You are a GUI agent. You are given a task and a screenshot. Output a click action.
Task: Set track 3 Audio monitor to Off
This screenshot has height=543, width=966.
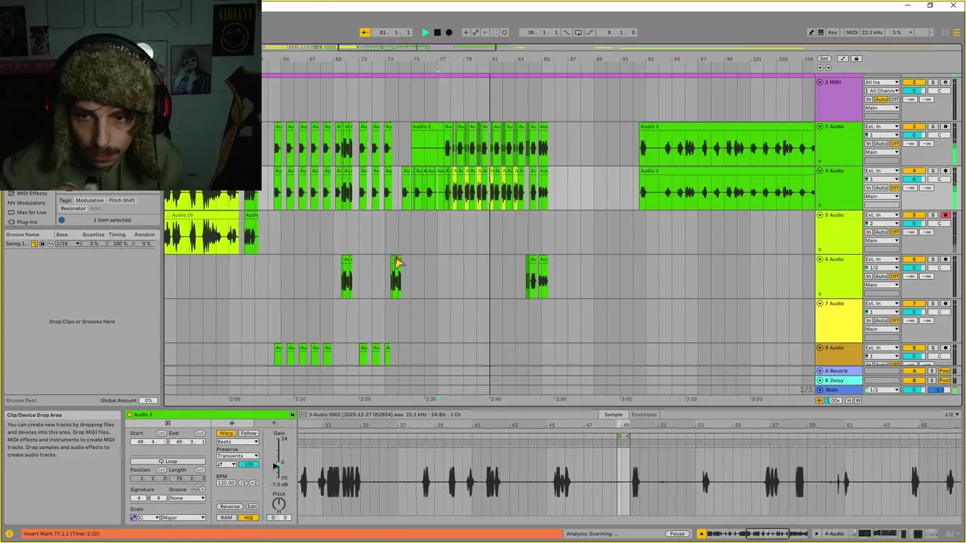tap(894, 143)
